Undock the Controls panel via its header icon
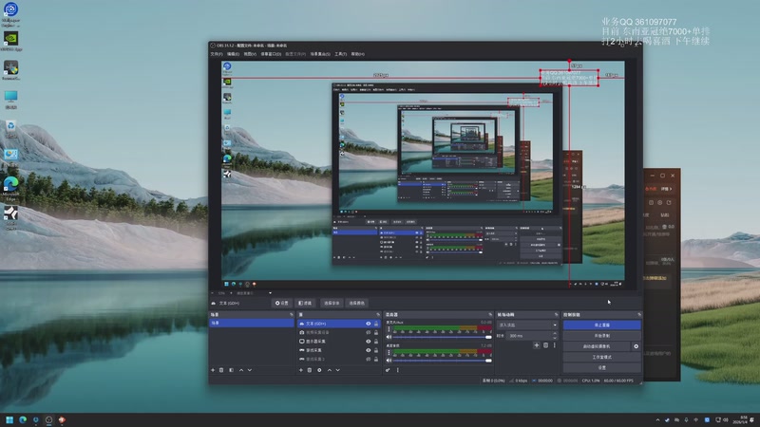Image resolution: width=760 pixels, height=427 pixels. click(639, 315)
